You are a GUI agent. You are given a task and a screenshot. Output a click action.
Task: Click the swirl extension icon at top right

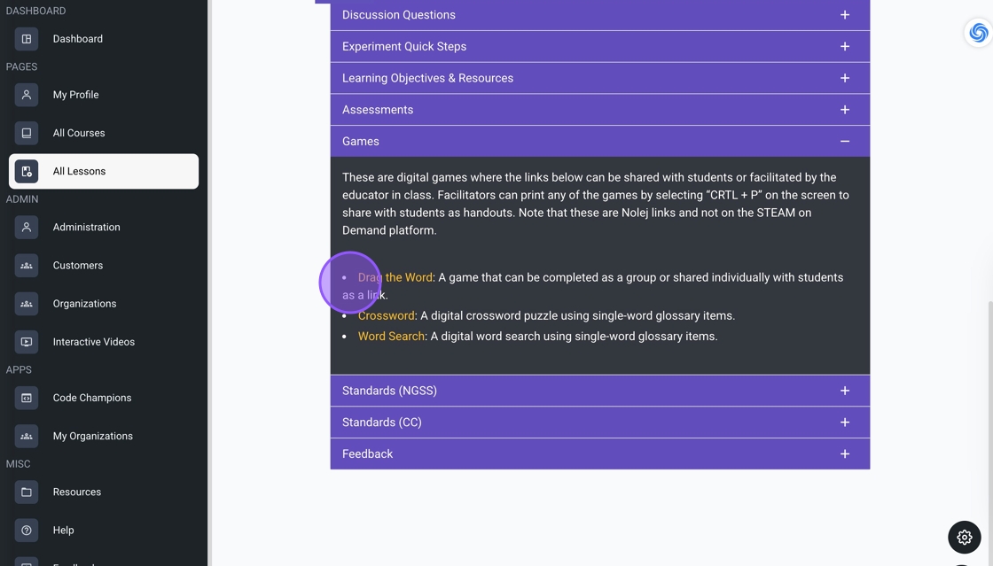point(978,33)
